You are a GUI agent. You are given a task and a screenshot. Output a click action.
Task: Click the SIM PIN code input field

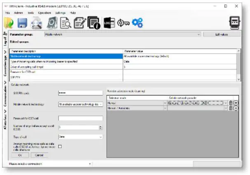coord(80,93)
